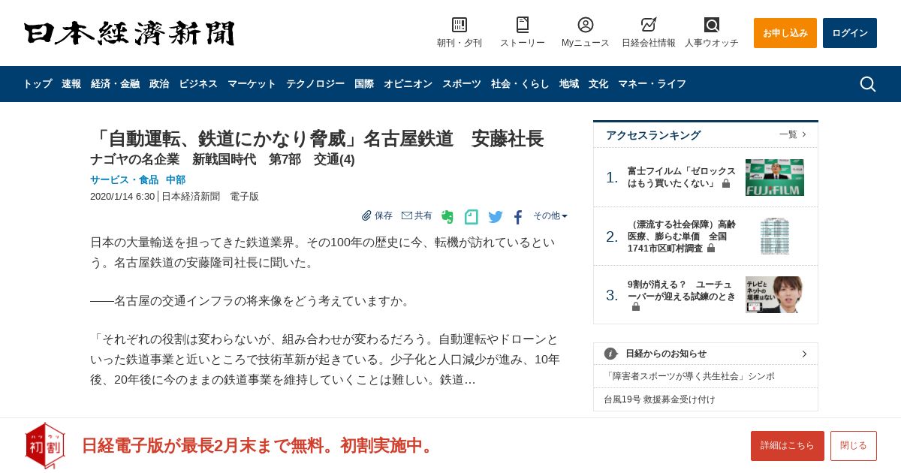
Task: Open the 台風19号 救援募金 notice
Action: pyautogui.click(x=659, y=399)
